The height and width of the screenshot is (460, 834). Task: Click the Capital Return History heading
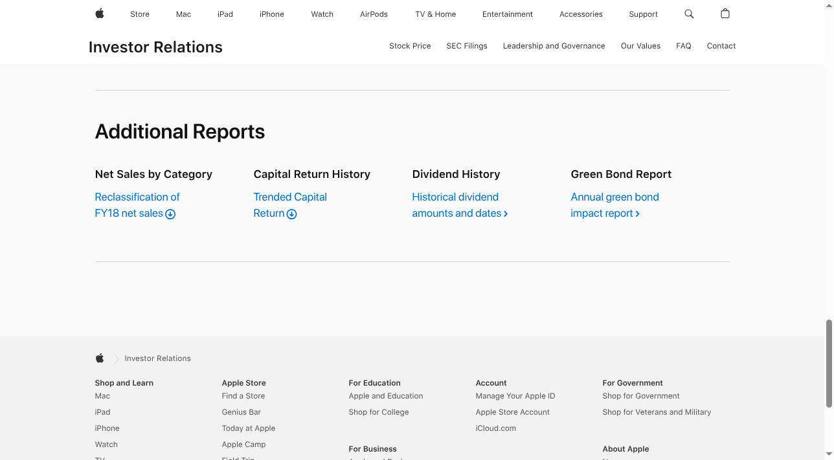tap(311, 174)
